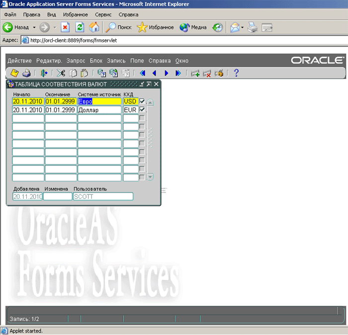
Task: Click the USD code cell
Action: point(131,101)
